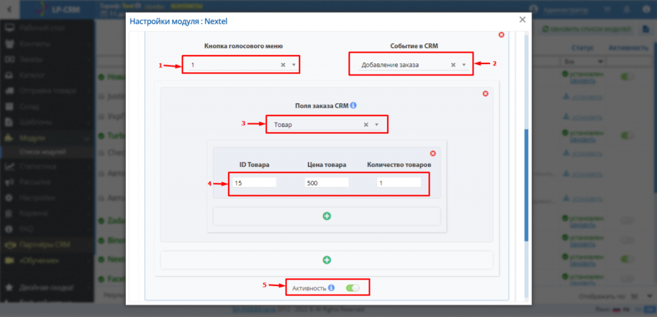The height and width of the screenshot is (317, 657).
Task: Open the Событие в CRM dropdown arrow
Action: pyautogui.click(x=464, y=65)
